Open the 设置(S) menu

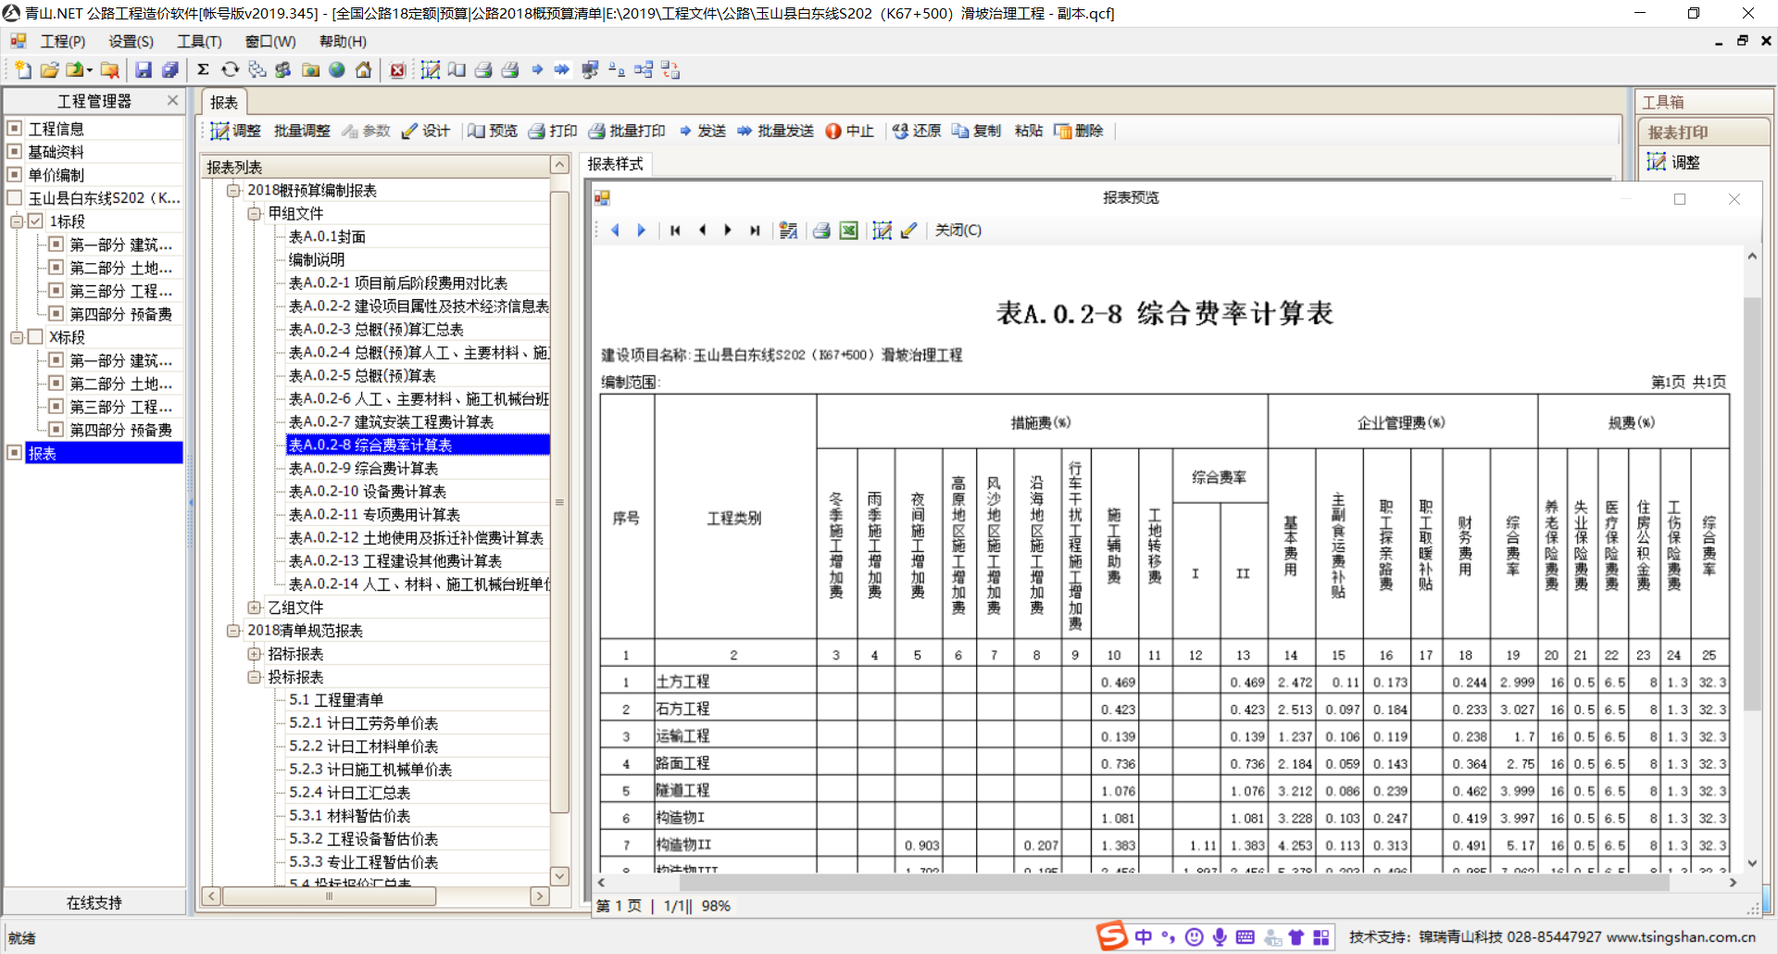131,42
